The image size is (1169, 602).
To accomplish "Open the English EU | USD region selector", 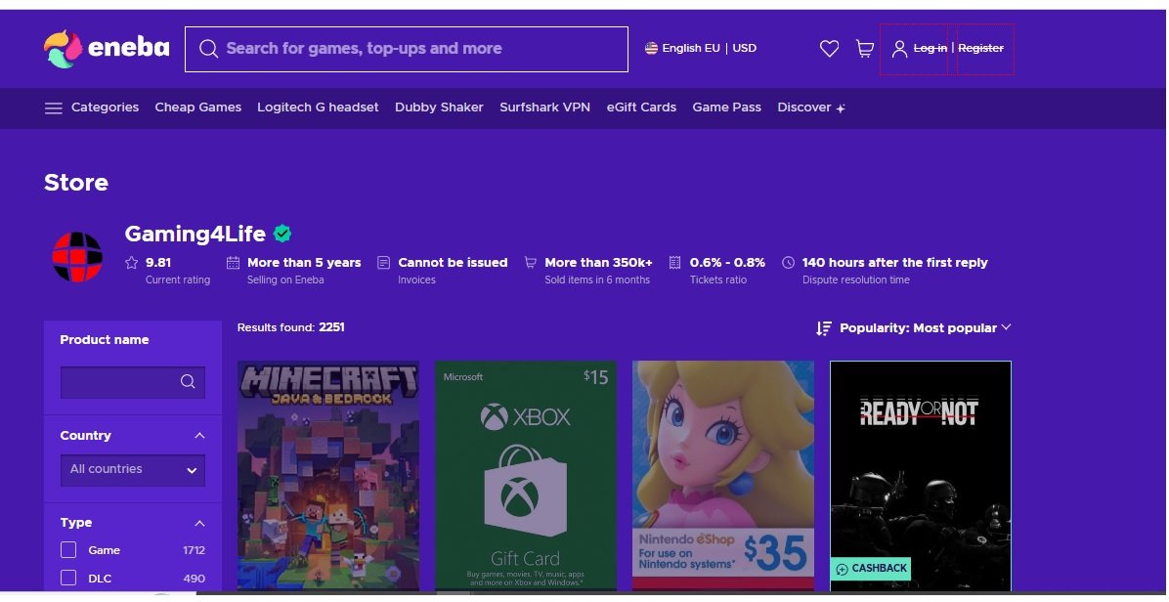I will point(701,48).
